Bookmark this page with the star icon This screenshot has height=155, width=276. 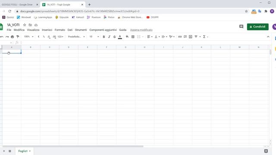[x=246, y=11]
